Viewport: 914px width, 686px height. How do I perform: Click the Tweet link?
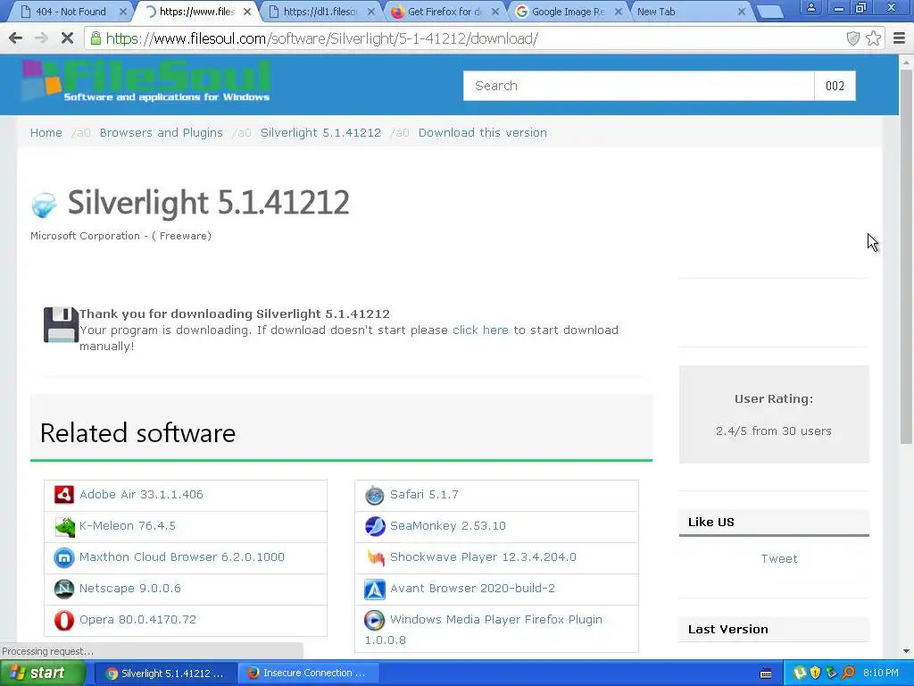coord(779,559)
